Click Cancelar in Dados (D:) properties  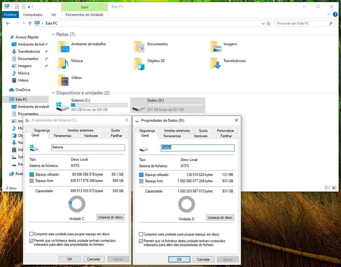tap(203, 259)
